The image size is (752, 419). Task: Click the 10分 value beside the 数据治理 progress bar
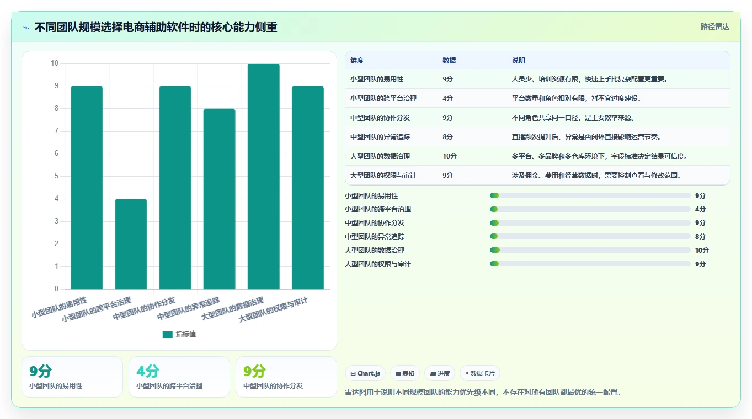(702, 250)
